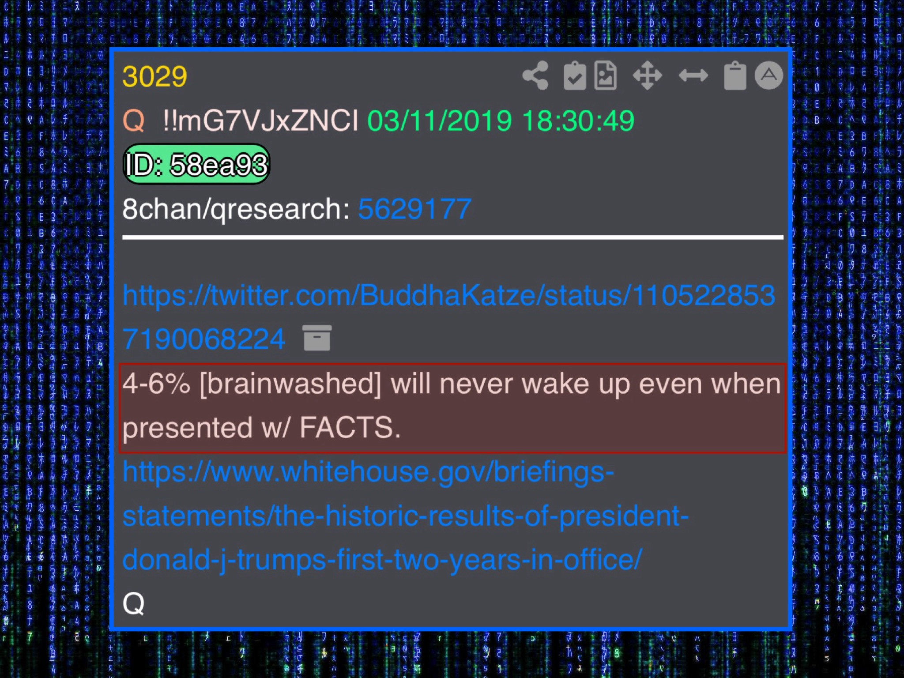Open the whitehouse.gov briefings link
The image size is (904, 678).
[405, 516]
